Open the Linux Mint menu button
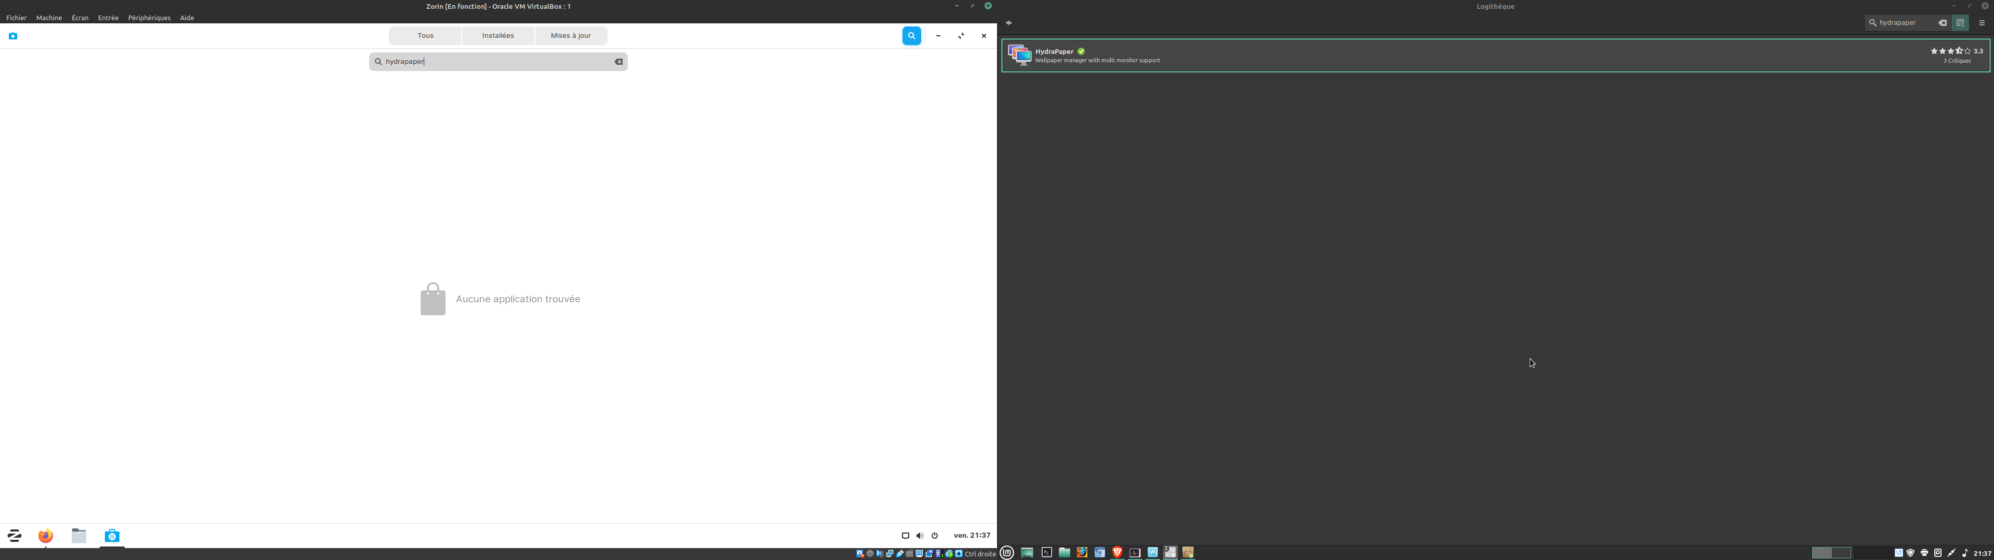 1007,552
